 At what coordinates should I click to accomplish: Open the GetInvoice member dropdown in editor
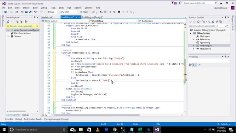point(162,21)
